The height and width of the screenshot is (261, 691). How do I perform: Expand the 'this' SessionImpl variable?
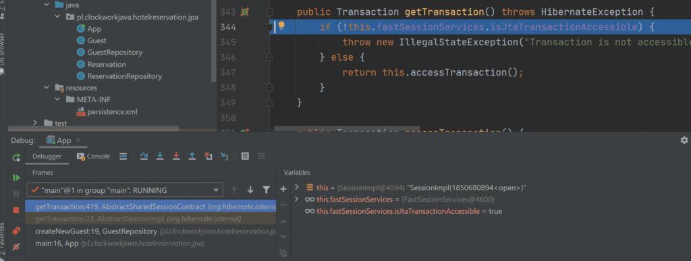point(297,187)
